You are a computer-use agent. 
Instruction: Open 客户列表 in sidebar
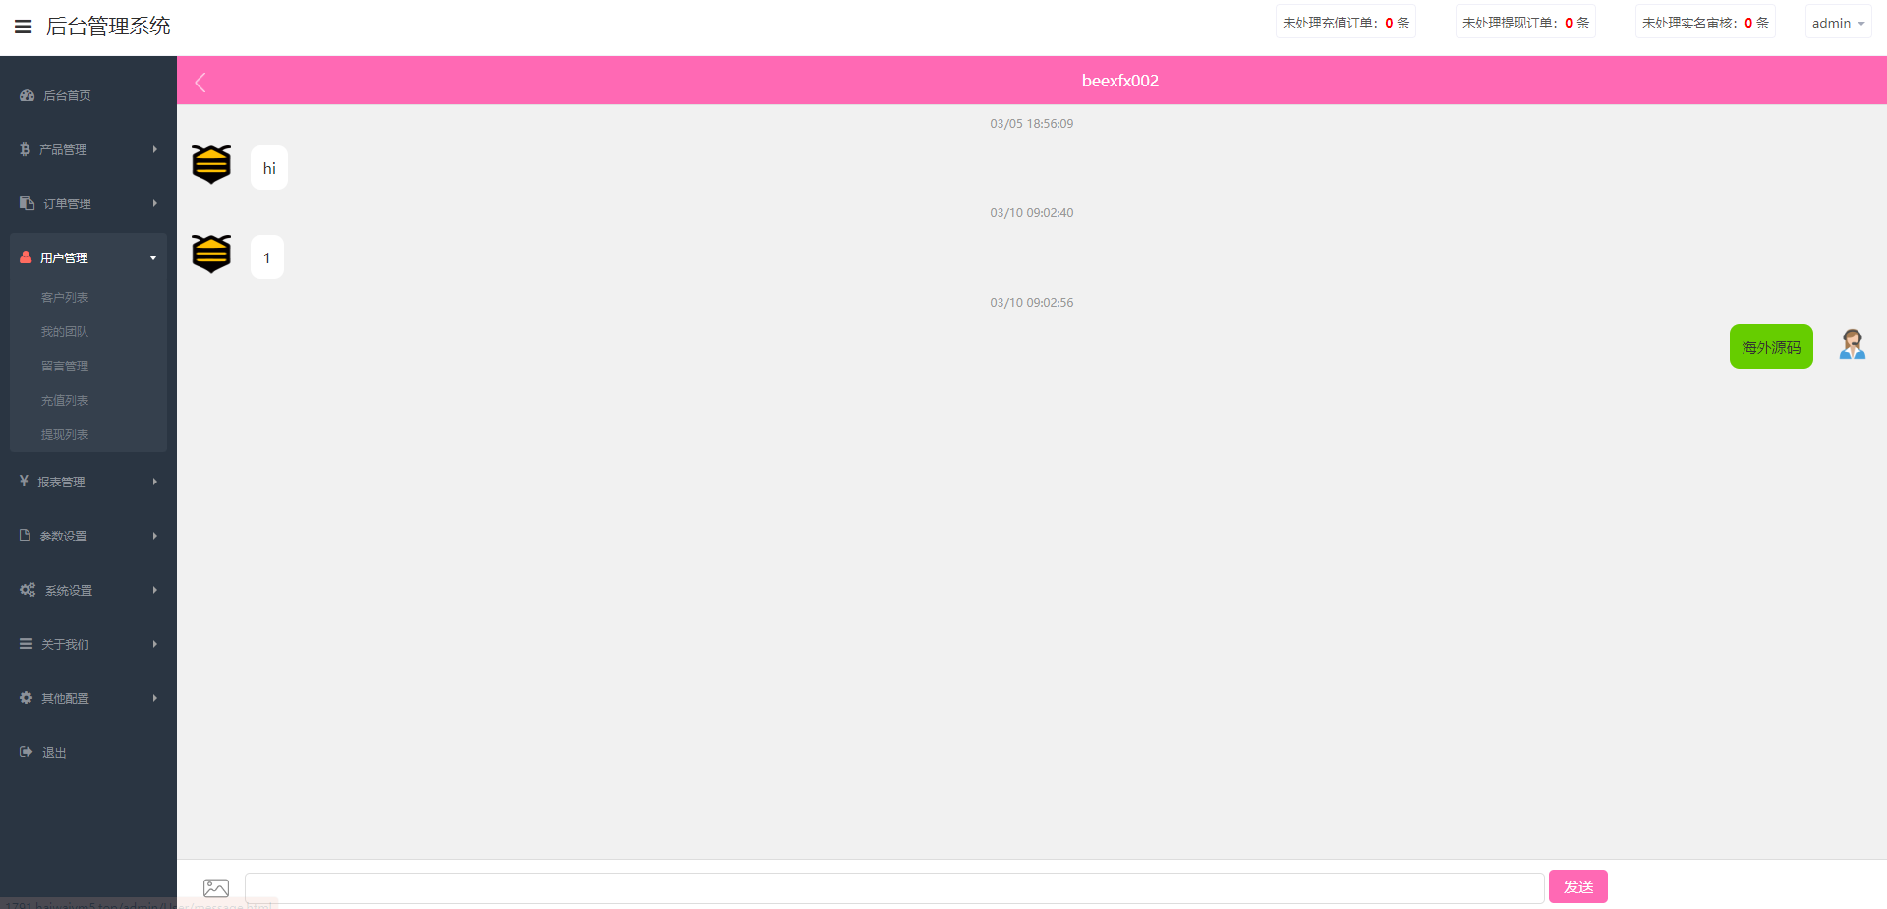point(65,297)
